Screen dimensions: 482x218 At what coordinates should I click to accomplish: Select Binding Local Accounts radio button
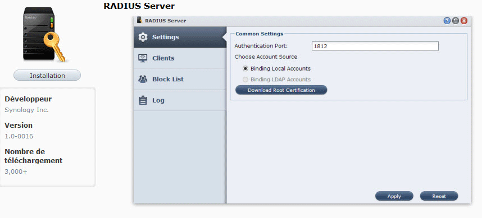[245, 69]
